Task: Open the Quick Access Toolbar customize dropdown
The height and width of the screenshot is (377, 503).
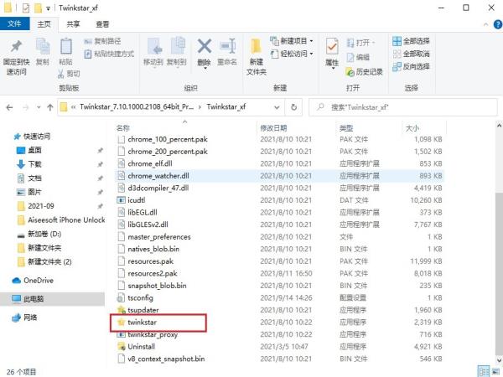Action: pos(48,8)
